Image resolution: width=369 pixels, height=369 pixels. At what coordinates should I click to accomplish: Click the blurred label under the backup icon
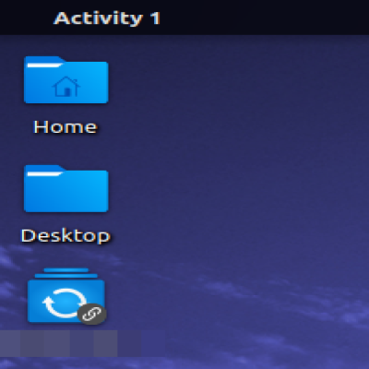click(x=71, y=343)
